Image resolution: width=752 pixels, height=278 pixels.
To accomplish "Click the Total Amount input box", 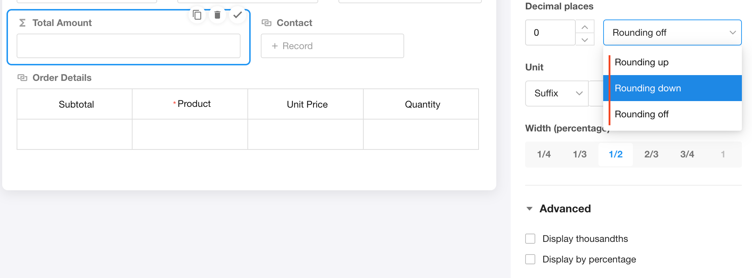I will (x=129, y=46).
